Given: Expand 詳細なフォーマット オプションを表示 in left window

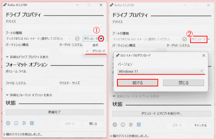Looking at the screenshot, I should pyautogui.click(x=29, y=95).
